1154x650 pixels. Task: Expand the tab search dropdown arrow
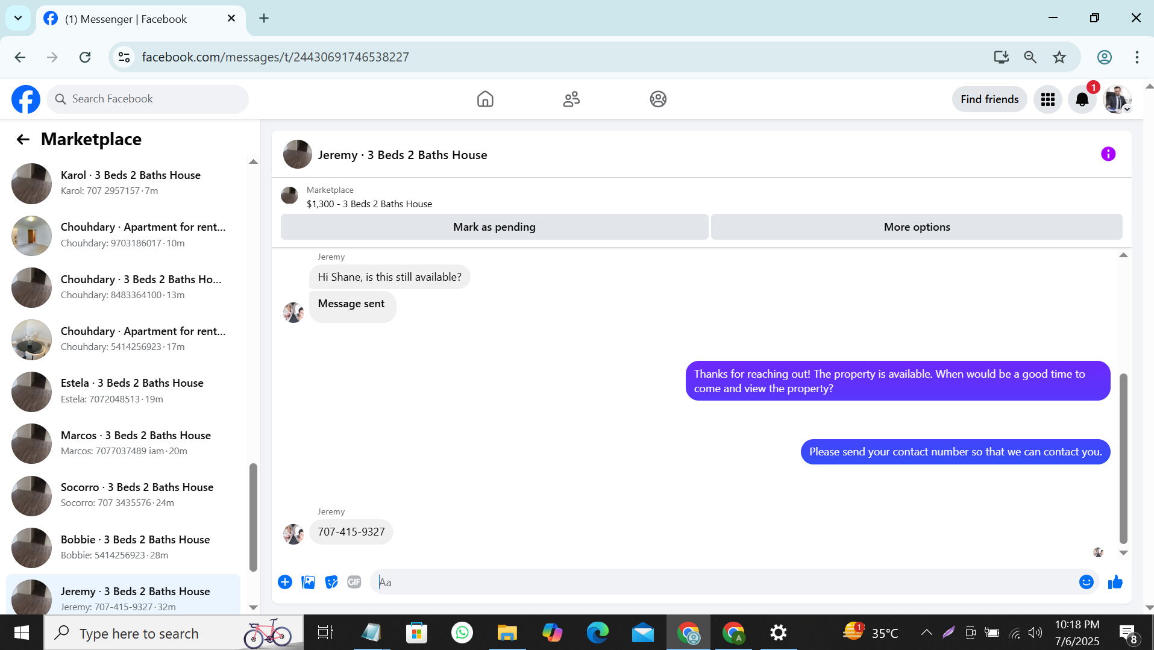click(x=18, y=18)
